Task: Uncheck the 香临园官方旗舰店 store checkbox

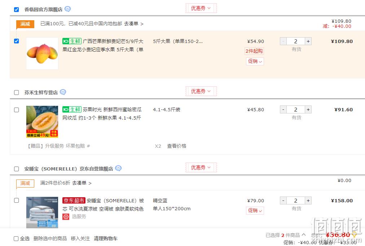Action: coord(16,9)
